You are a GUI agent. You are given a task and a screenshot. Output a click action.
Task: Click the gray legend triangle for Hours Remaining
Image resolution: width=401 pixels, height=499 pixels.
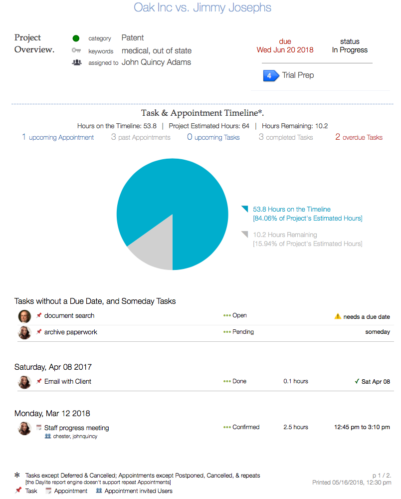[244, 234]
